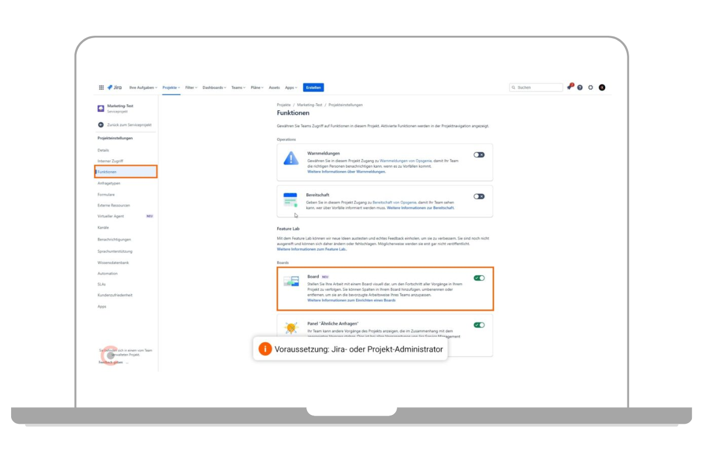Click the Suchen search field

[x=538, y=87]
